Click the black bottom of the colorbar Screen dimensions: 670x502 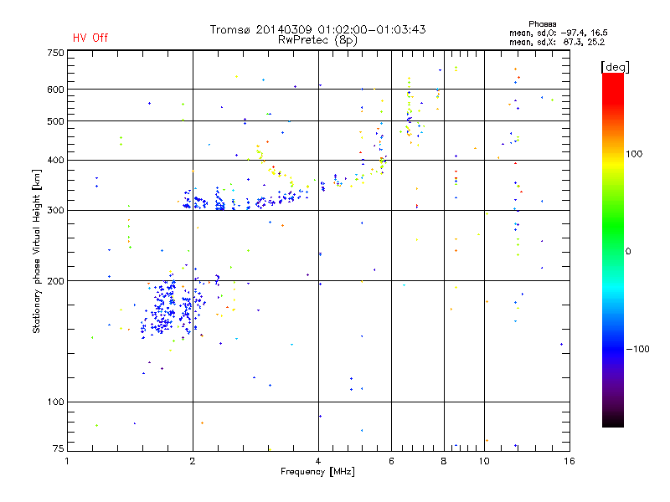[613, 421]
